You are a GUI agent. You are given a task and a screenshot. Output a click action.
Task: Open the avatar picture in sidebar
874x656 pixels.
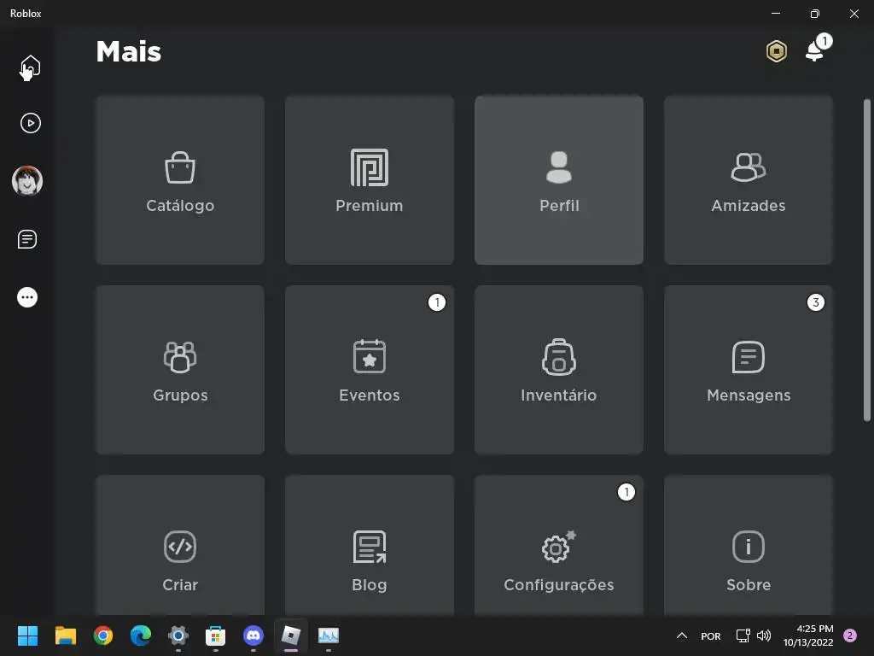coord(27,181)
